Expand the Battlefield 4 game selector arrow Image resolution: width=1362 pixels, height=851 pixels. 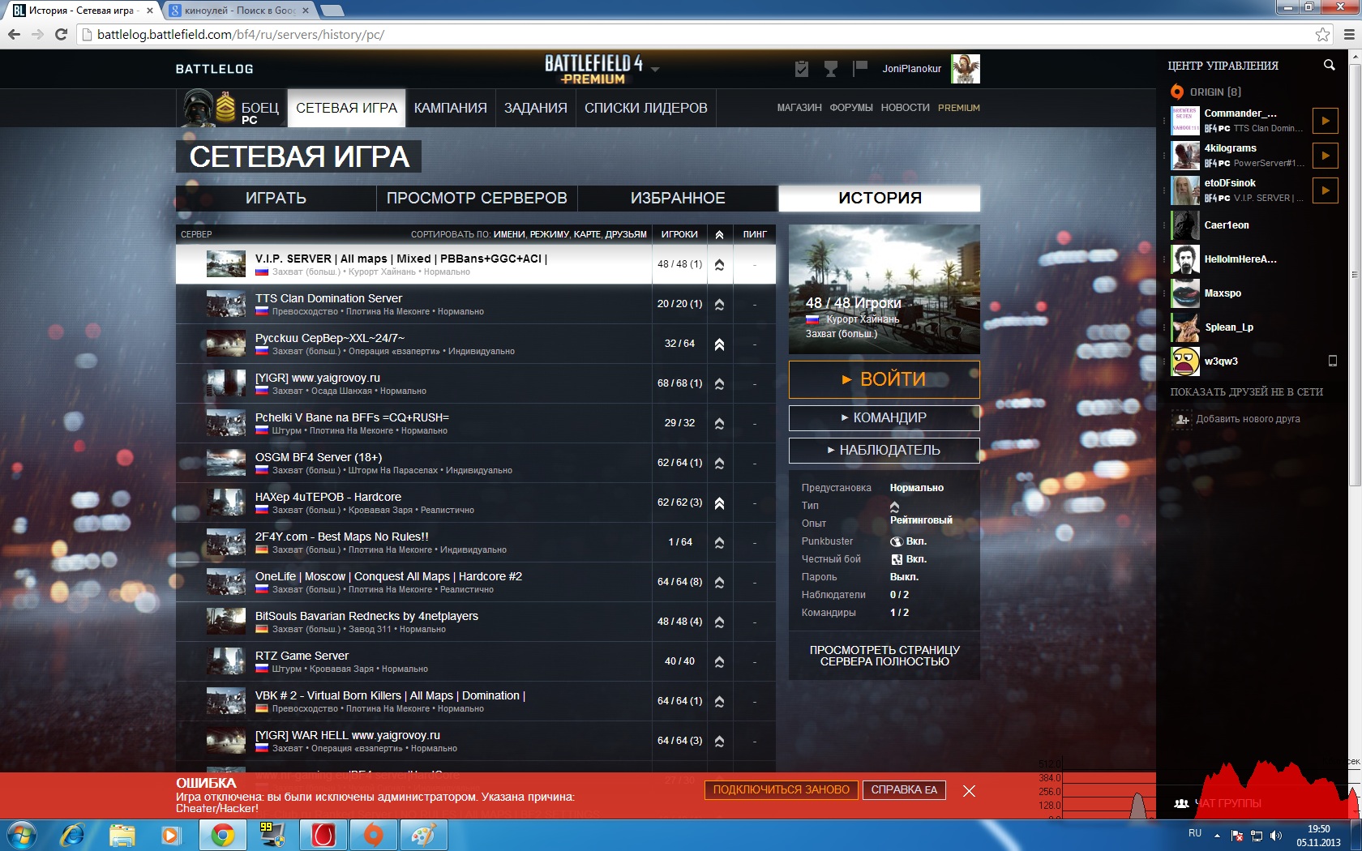click(x=655, y=70)
